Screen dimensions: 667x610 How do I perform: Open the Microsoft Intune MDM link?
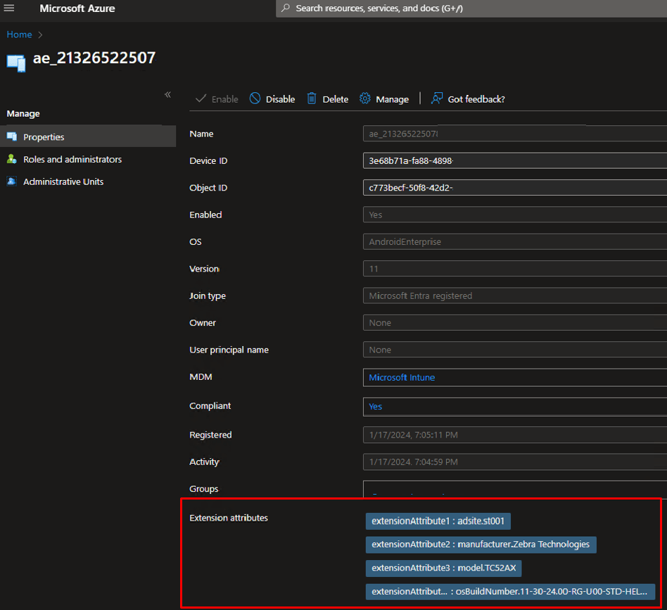coord(402,378)
